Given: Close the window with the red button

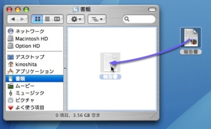Looking at the screenshot, I should (9, 10).
